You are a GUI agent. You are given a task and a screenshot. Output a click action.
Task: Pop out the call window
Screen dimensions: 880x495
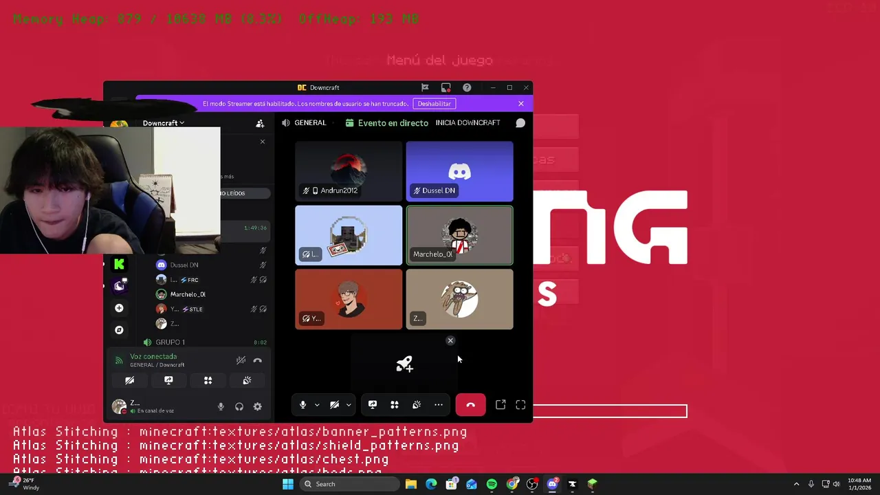click(500, 405)
